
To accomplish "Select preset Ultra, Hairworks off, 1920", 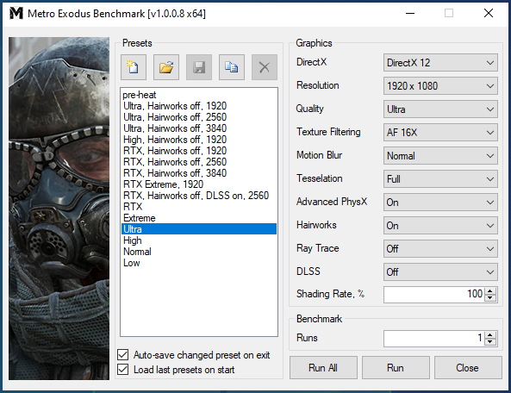I will point(199,106).
